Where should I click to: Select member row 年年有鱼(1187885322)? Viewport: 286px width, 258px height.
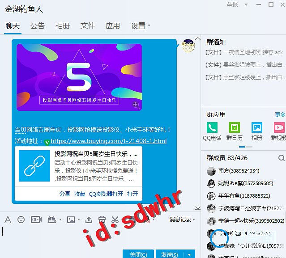(x=243, y=196)
